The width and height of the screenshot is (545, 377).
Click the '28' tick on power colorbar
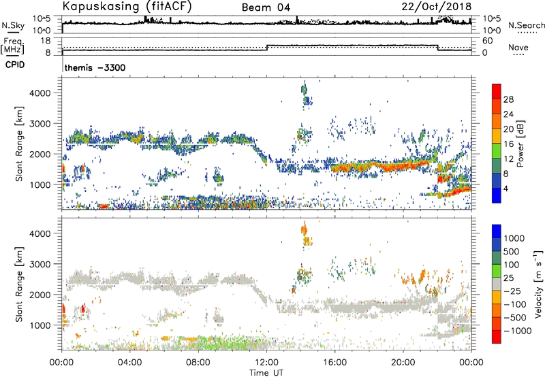508,99
